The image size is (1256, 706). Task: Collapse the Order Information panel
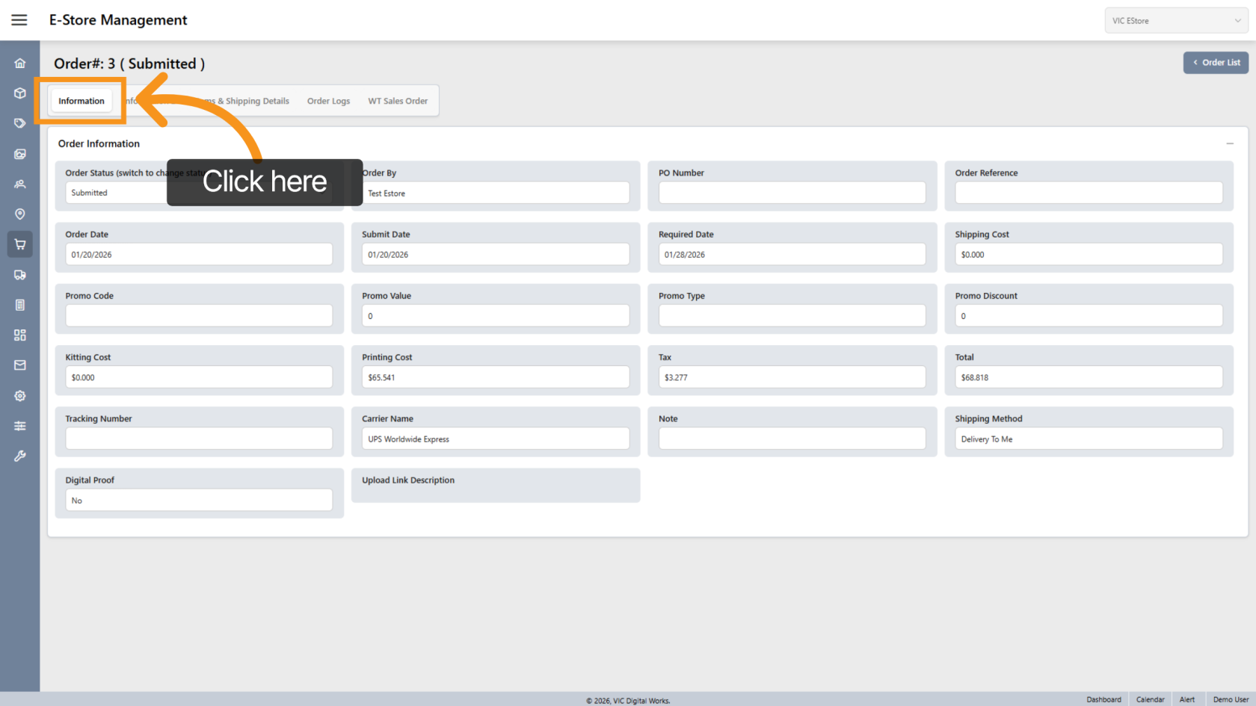1230,143
